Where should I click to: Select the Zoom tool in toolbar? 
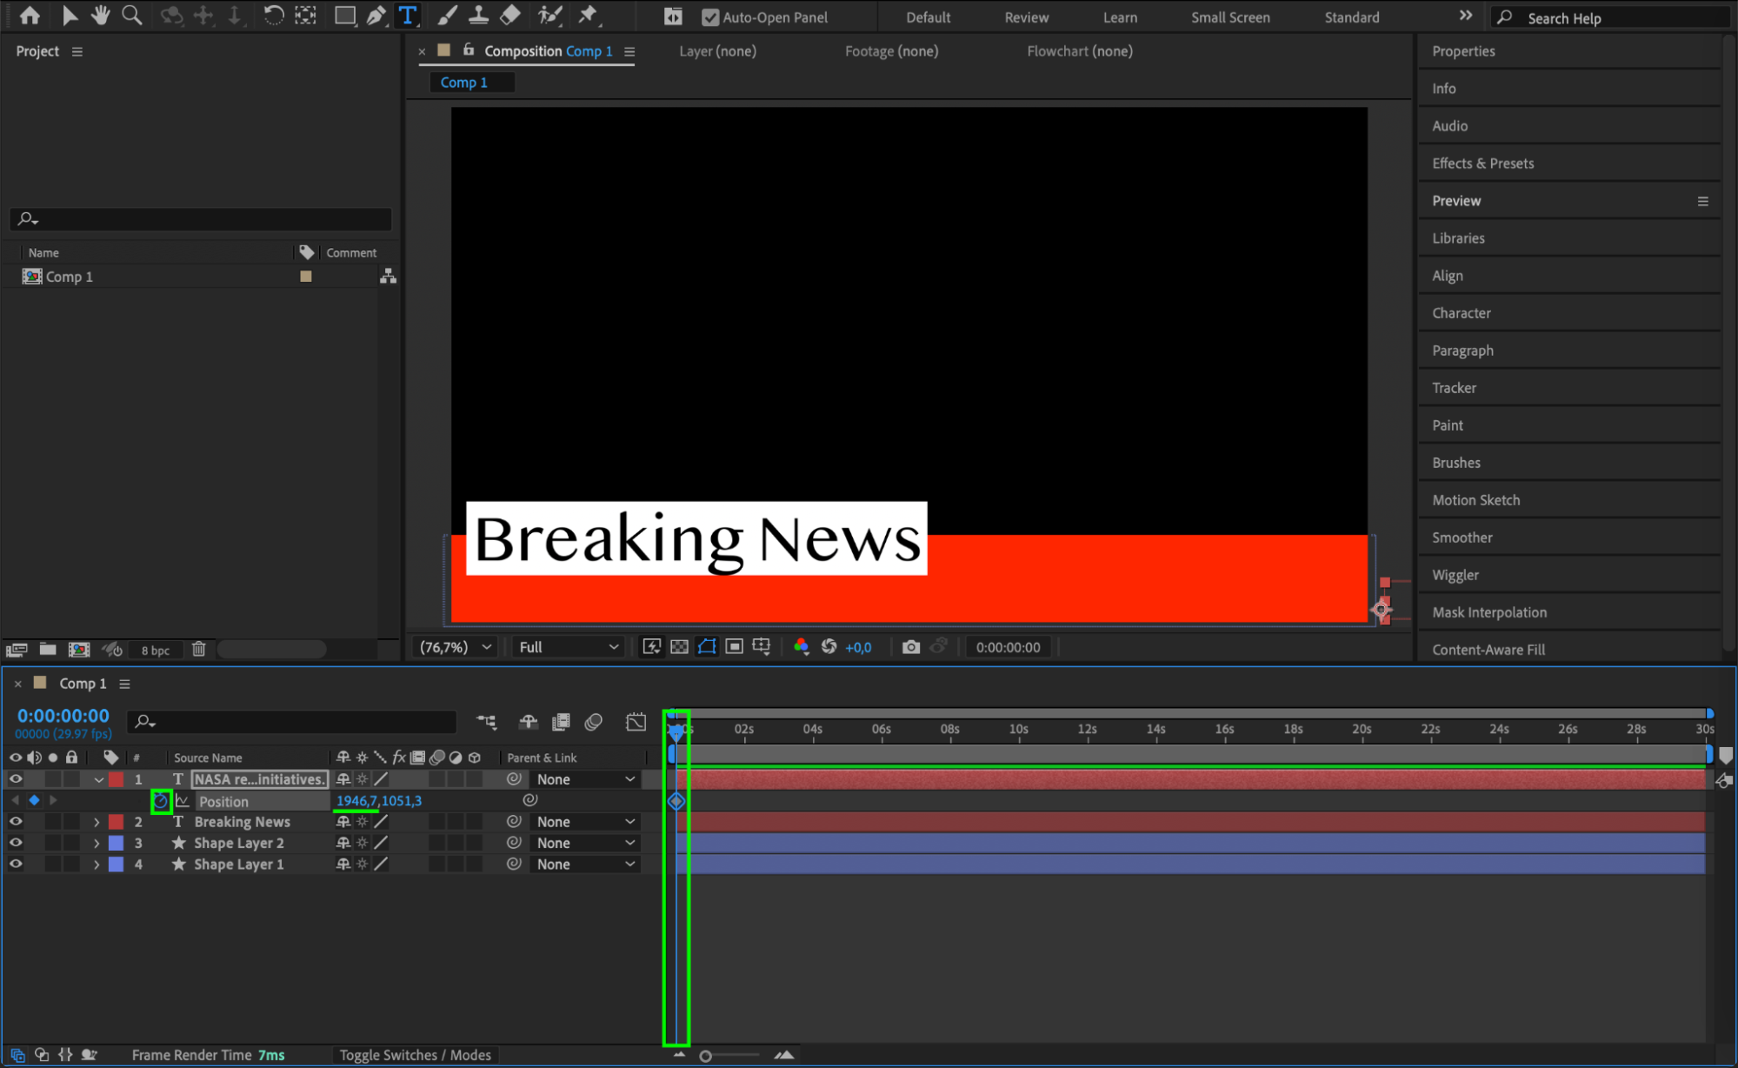coord(132,16)
